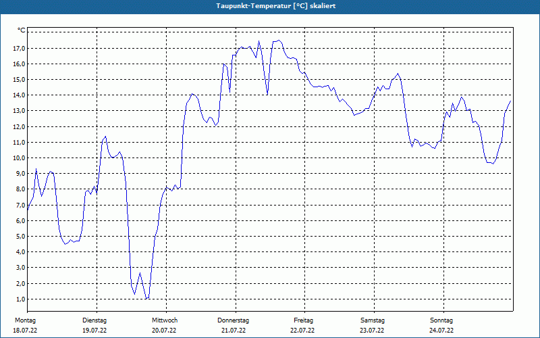Click the Dienstag day label
540x338 pixels.
pos(94,320)
